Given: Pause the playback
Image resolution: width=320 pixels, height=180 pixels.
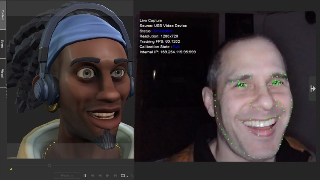Looking at the screenshot, I should [x=85, y=176].
